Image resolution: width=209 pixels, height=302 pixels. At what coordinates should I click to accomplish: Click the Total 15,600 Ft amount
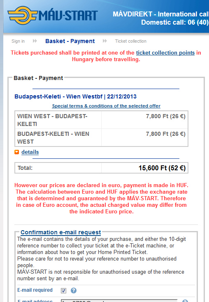pyautogui.click(x=162, y=168)
